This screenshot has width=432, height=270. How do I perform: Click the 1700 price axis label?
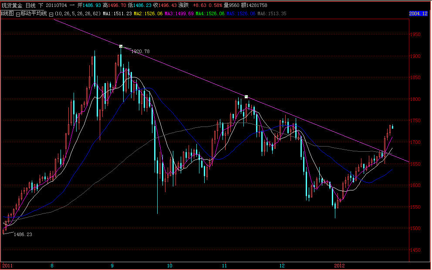(415, 143)
